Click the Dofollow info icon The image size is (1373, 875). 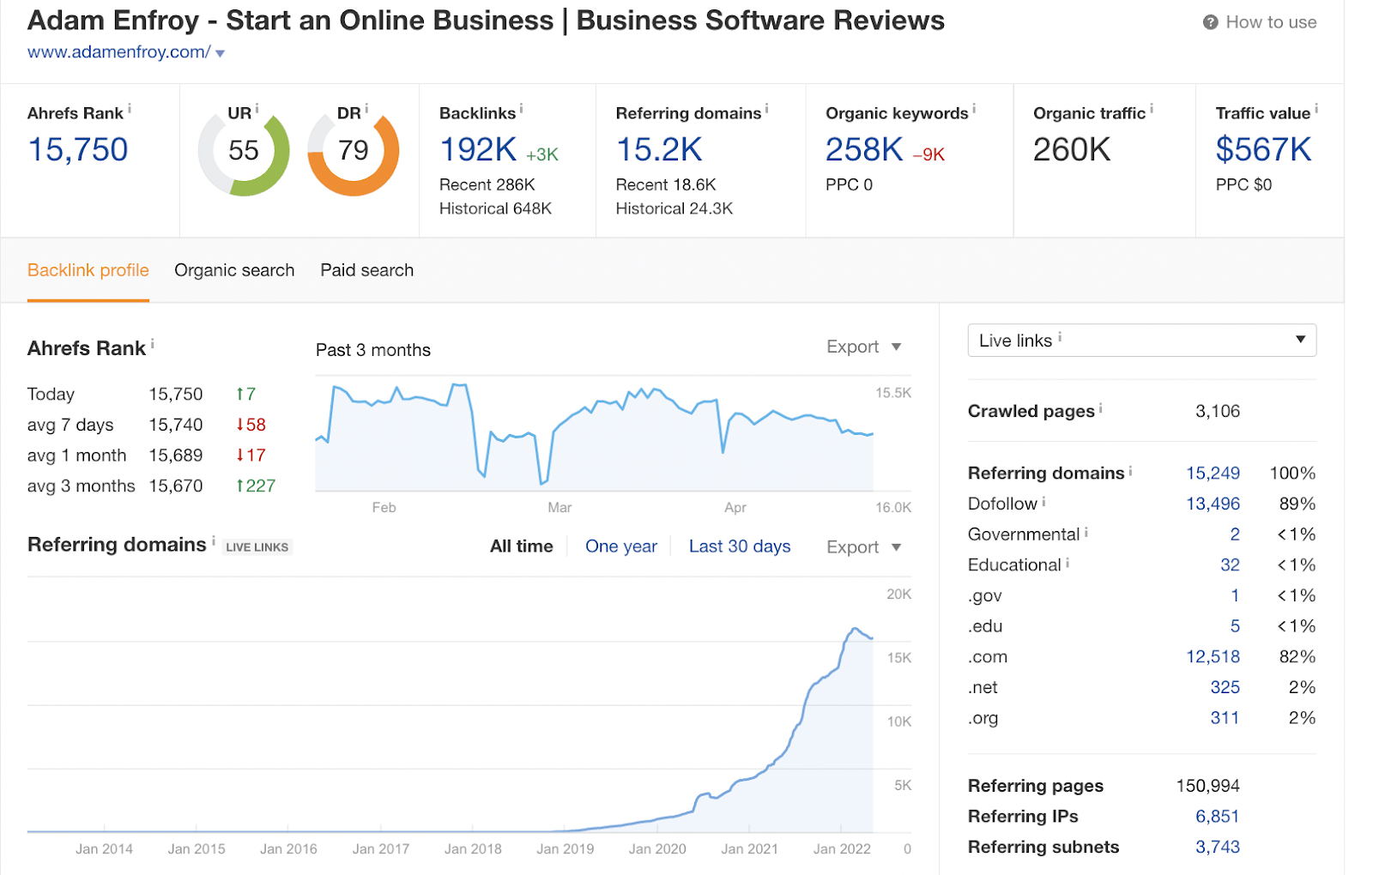1043,501
